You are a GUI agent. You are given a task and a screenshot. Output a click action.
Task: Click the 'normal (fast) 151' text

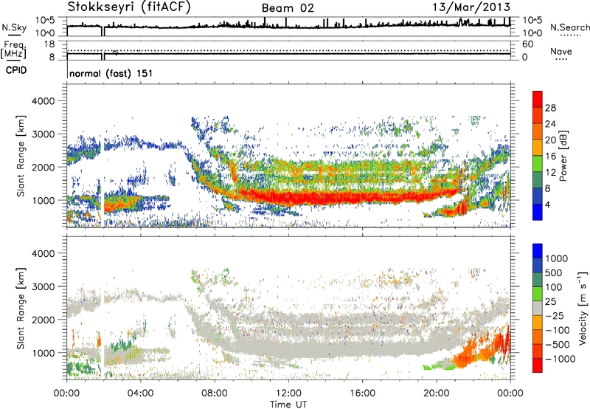pyautogui.click(x=111, y=73)
